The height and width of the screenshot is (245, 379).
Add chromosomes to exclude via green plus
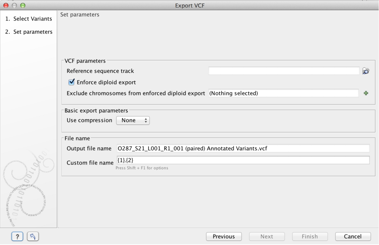tap(366, 93)
